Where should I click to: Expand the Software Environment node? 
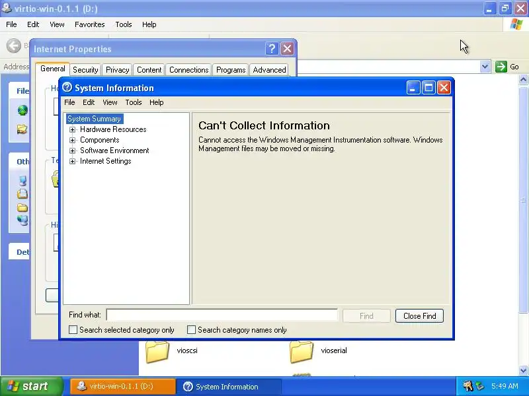click(x=72, y=150)
